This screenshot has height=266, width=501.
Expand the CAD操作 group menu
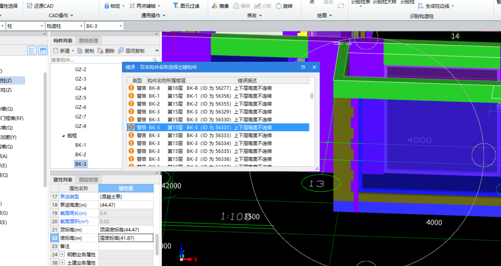pos(61,15)
